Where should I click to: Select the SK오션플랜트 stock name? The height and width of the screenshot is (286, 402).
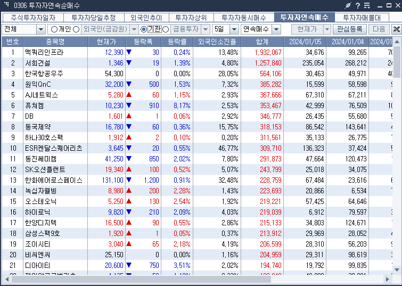point(45,169)
